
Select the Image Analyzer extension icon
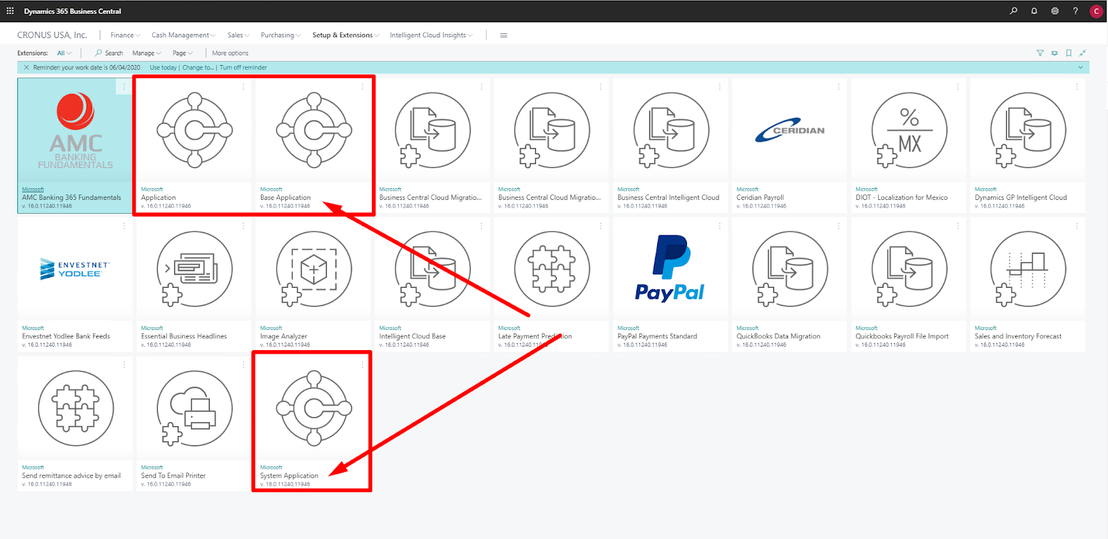[x=314, y=269]
